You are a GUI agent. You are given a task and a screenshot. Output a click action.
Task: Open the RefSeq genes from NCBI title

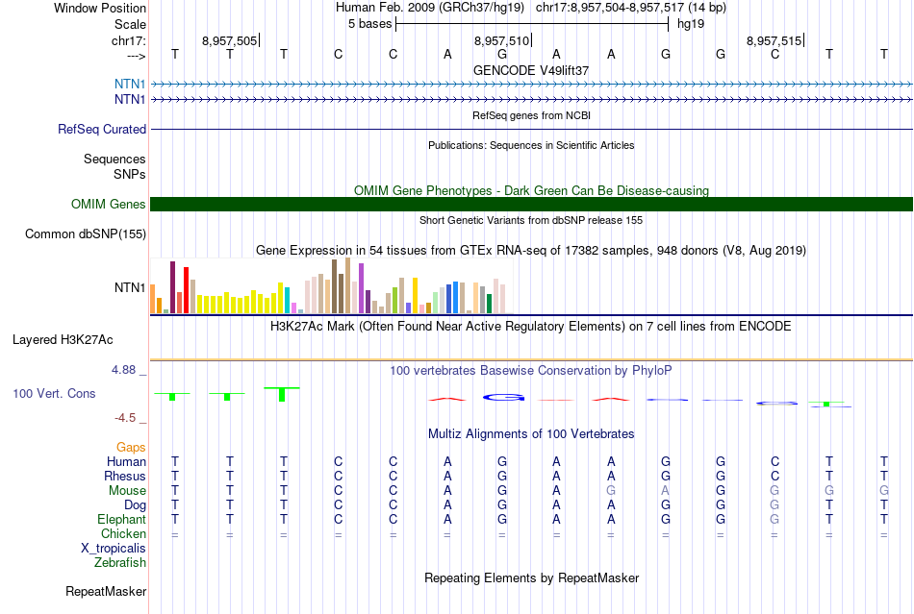pos(531,115)
